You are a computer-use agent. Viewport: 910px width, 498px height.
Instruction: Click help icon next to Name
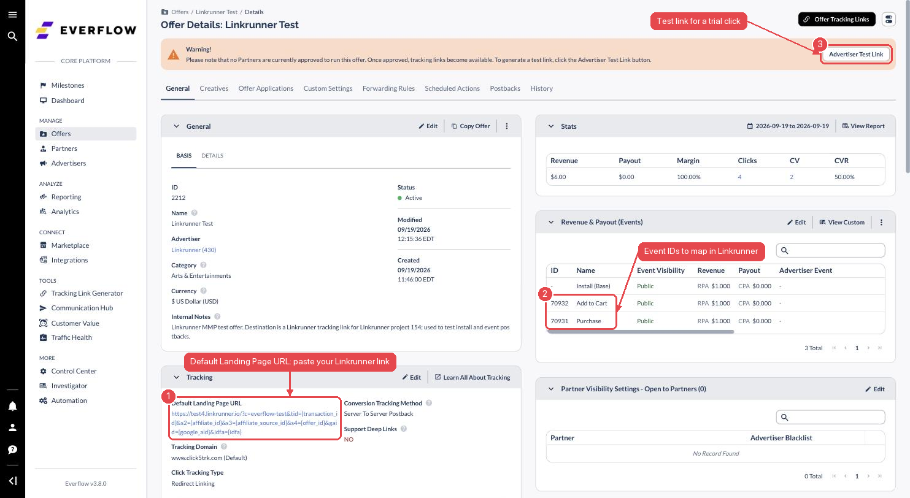195,213
